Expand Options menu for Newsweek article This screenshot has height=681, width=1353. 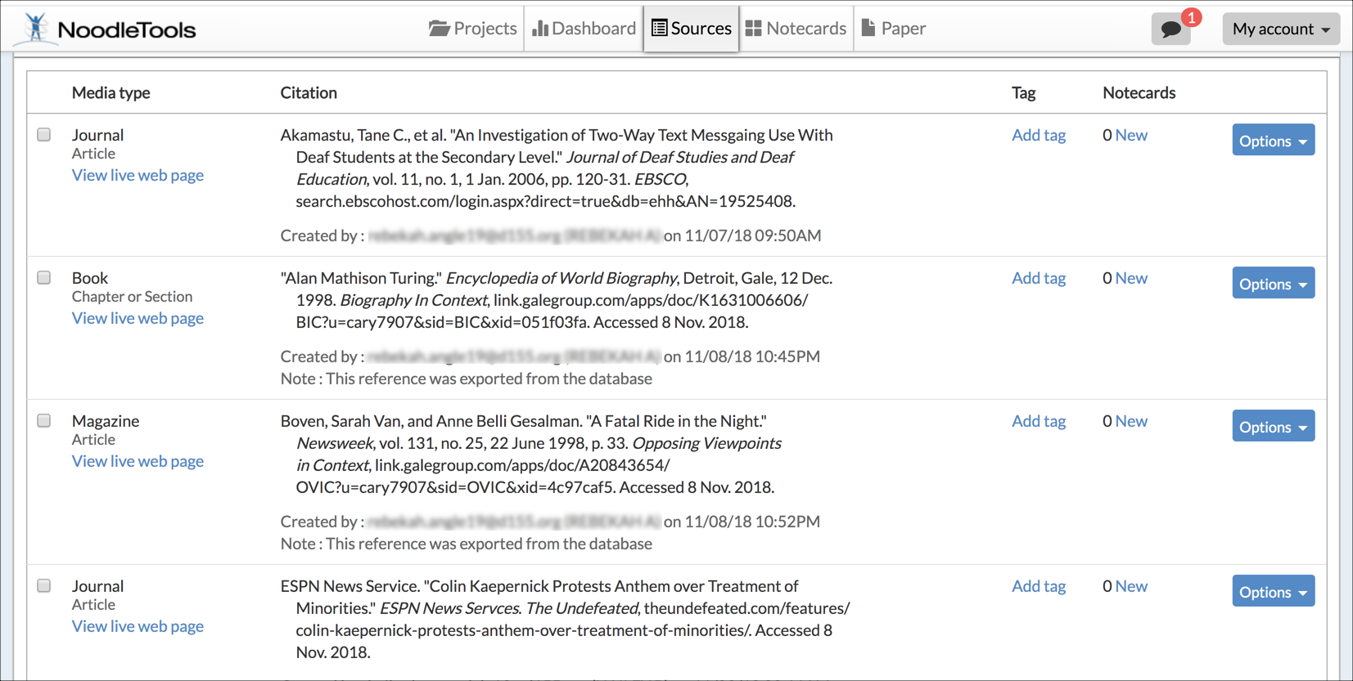[x=1273, y=427]
